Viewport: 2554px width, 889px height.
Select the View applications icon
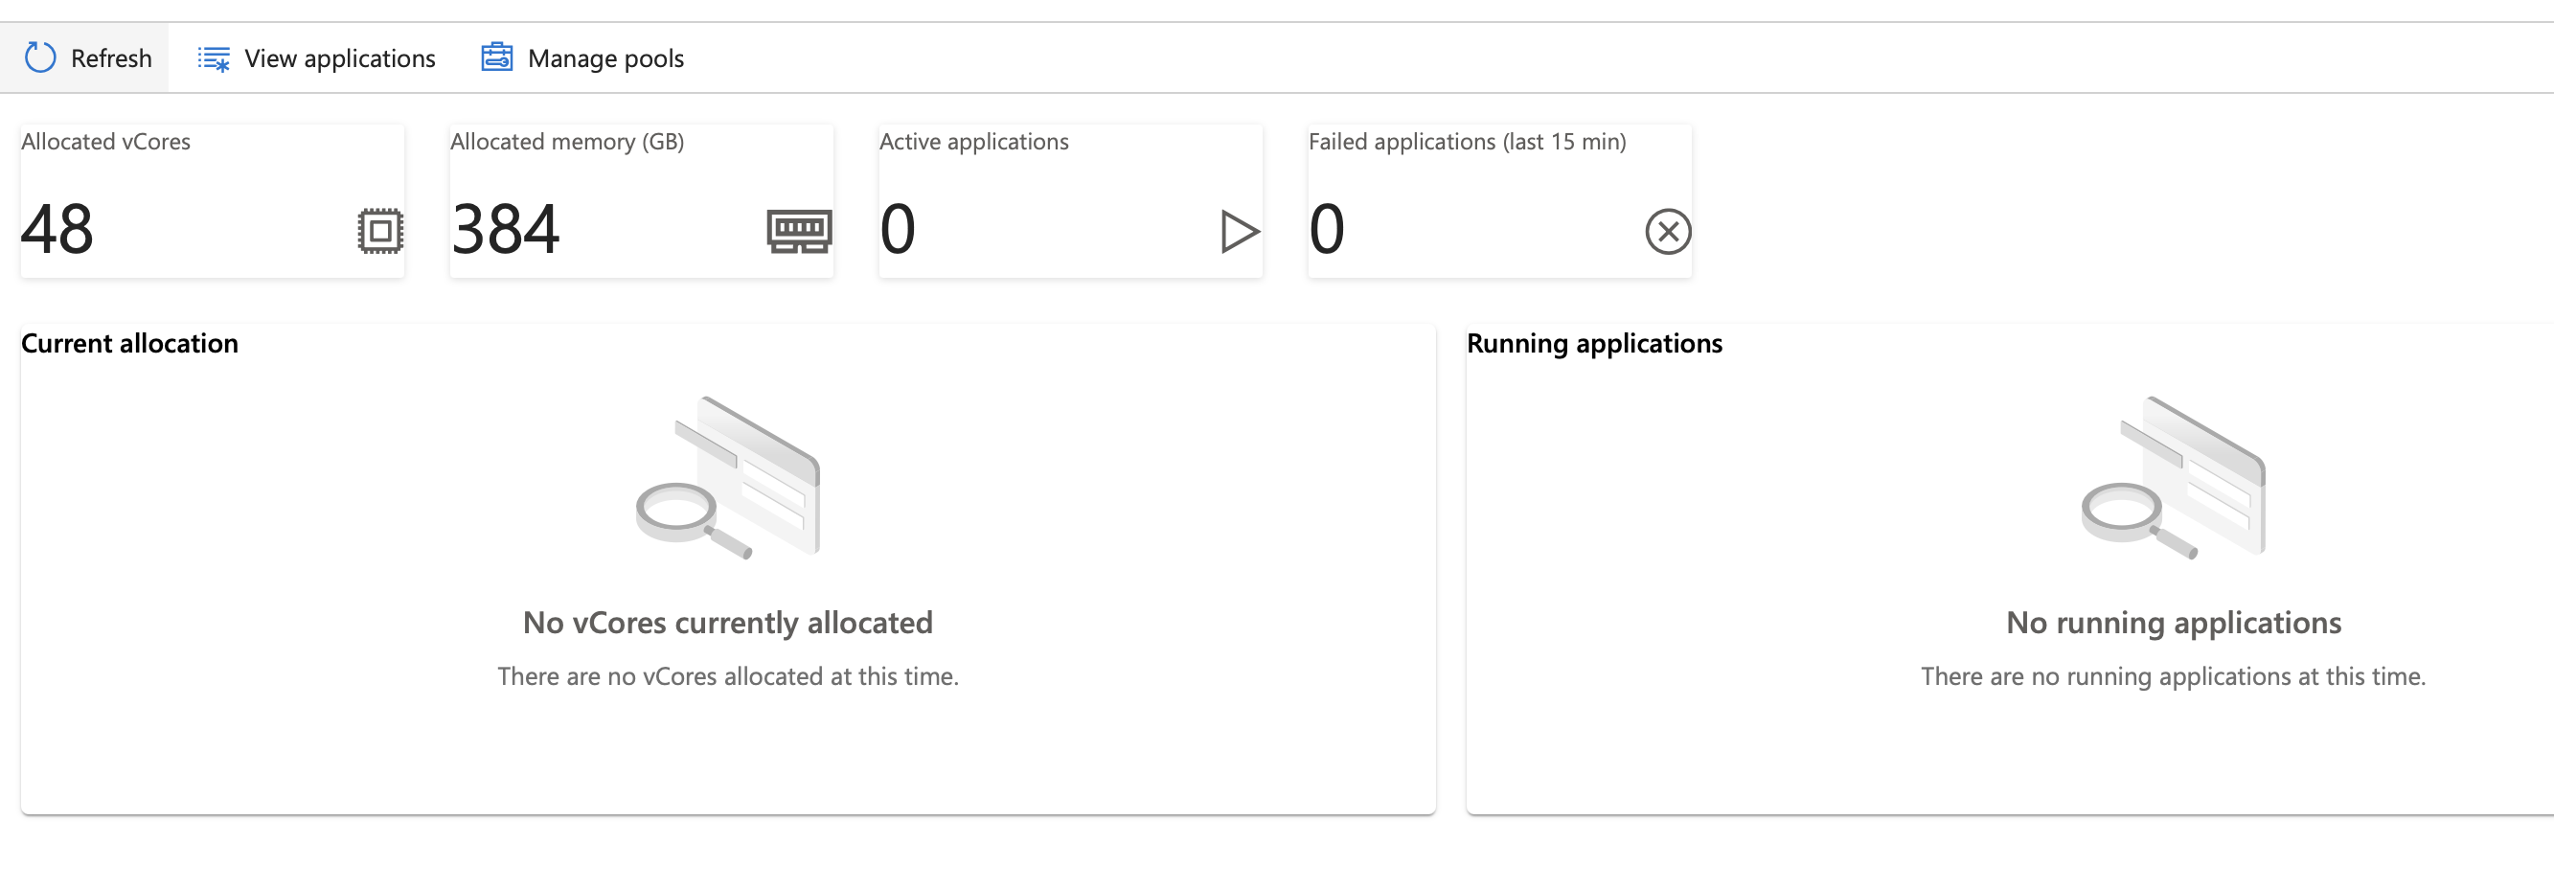214,57
